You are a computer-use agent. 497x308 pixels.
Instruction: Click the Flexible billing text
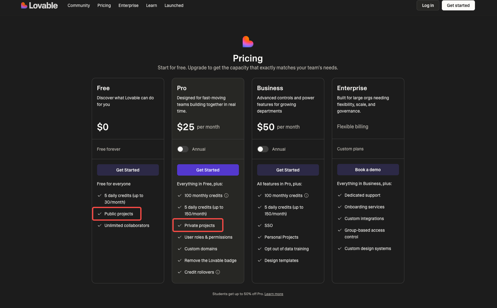[353, 126]
